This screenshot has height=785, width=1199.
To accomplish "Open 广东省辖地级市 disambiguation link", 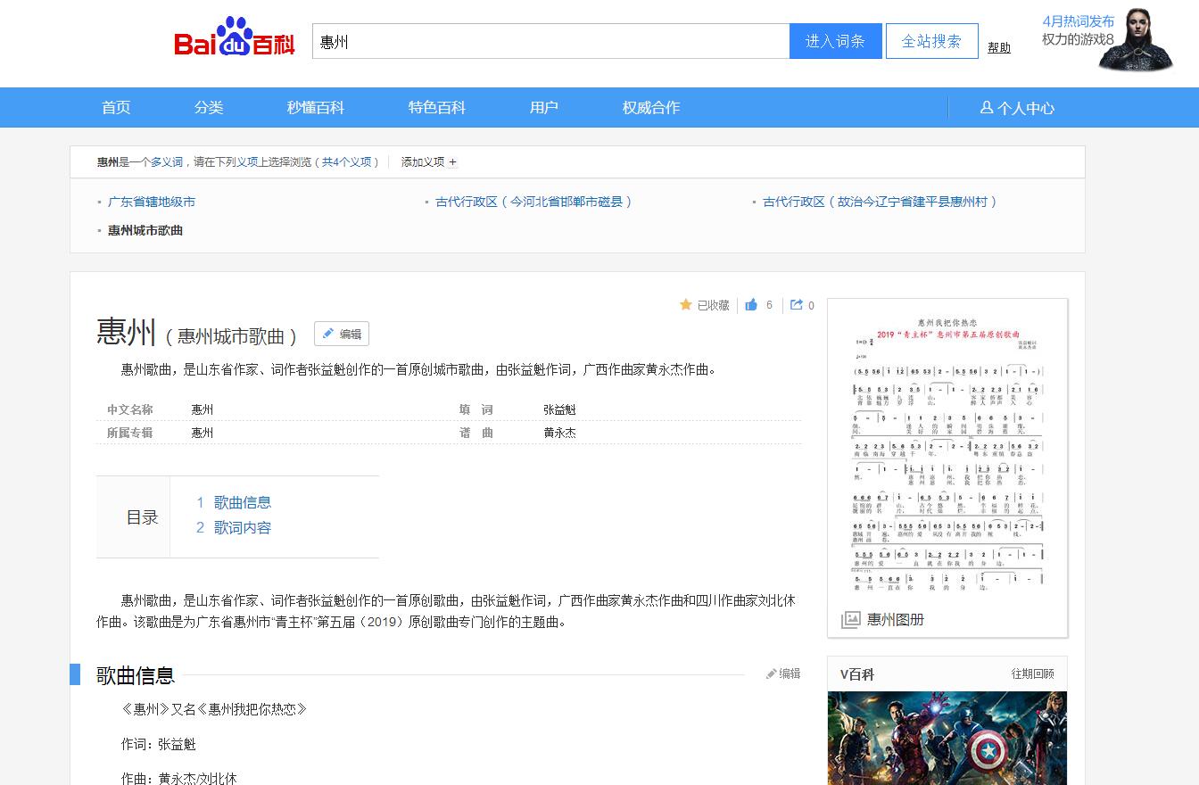I will [x=152, y=202].
